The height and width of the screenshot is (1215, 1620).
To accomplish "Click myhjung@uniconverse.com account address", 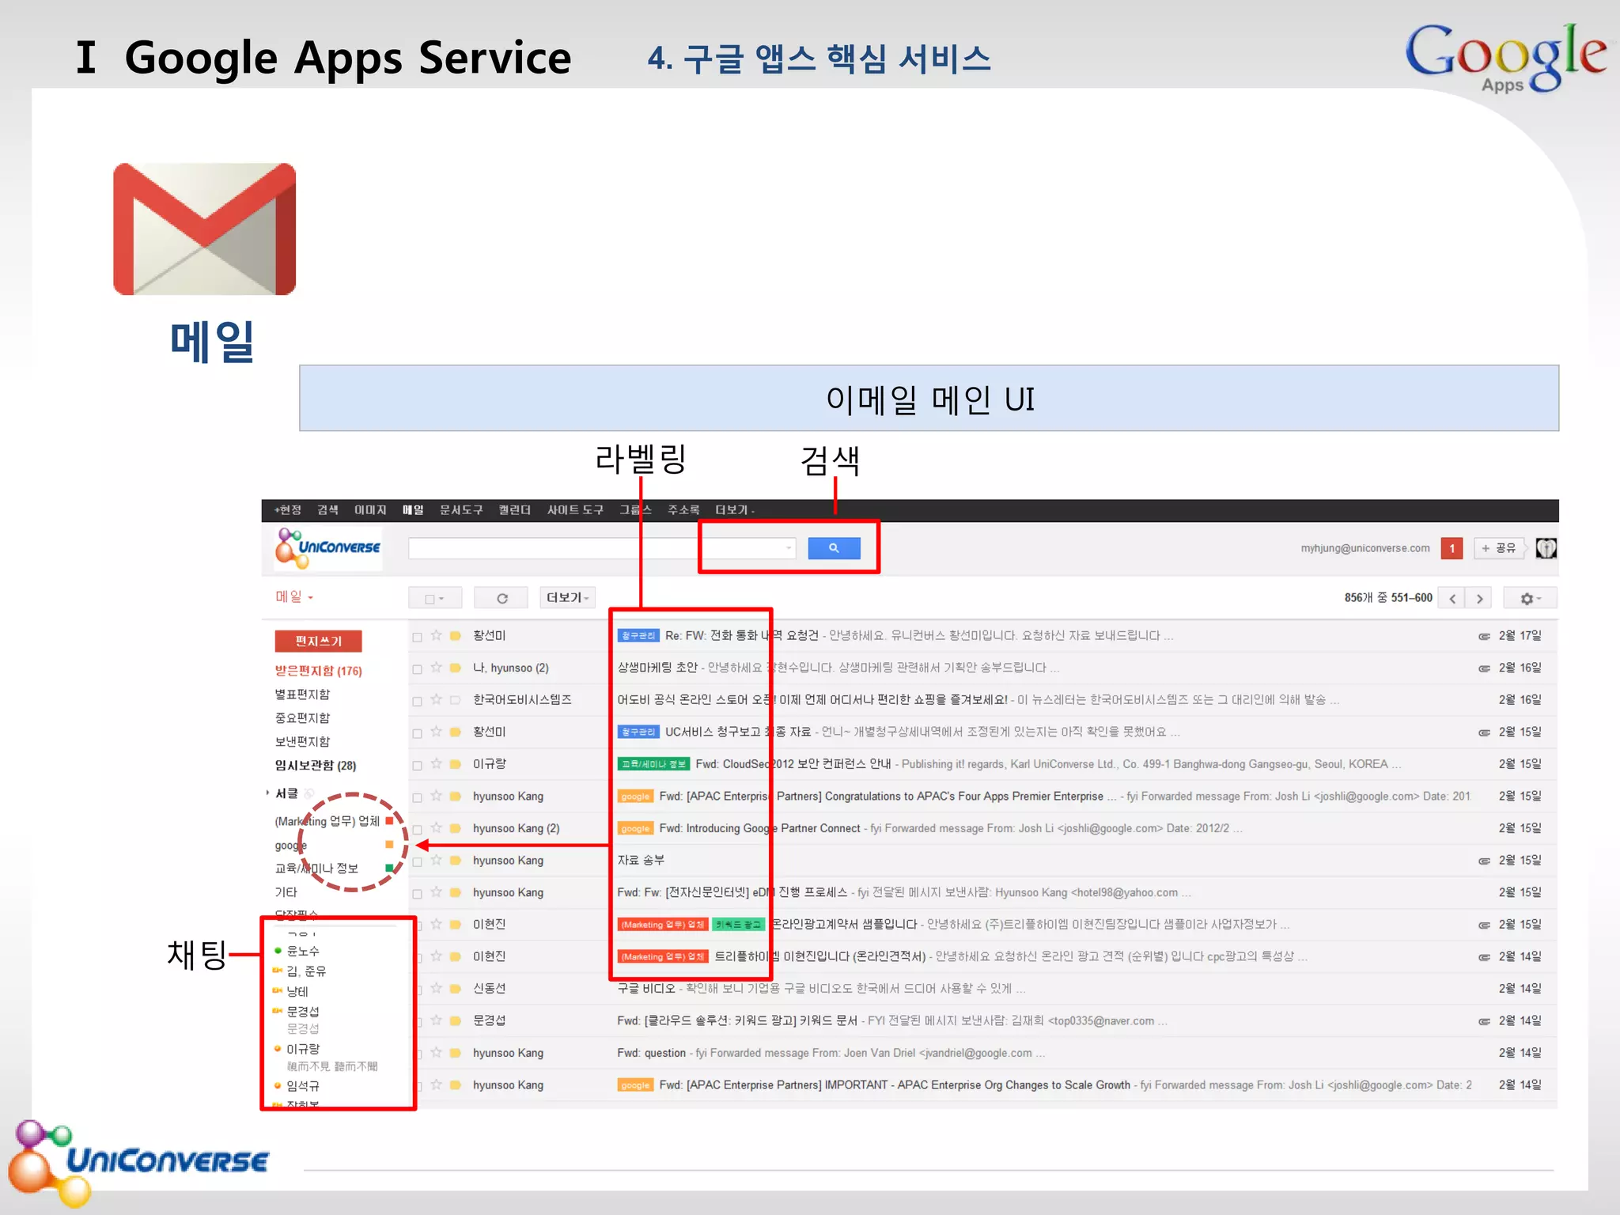I will coord(1365,548).
